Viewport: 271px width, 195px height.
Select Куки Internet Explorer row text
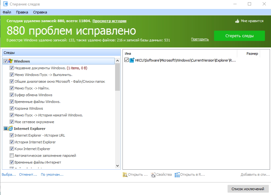tap(32, 148)
